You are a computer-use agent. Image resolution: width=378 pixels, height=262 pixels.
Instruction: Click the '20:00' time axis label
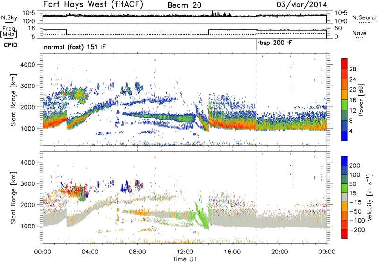point(279,252)
